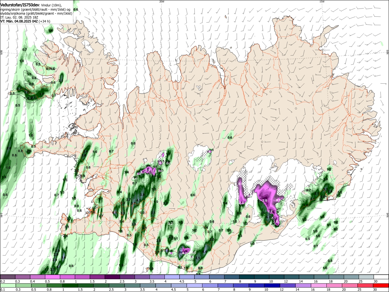This screenshot has height=292, width=389.
Task: Click the 4.4 precipitation value near south coast
Action: point(205,252)
